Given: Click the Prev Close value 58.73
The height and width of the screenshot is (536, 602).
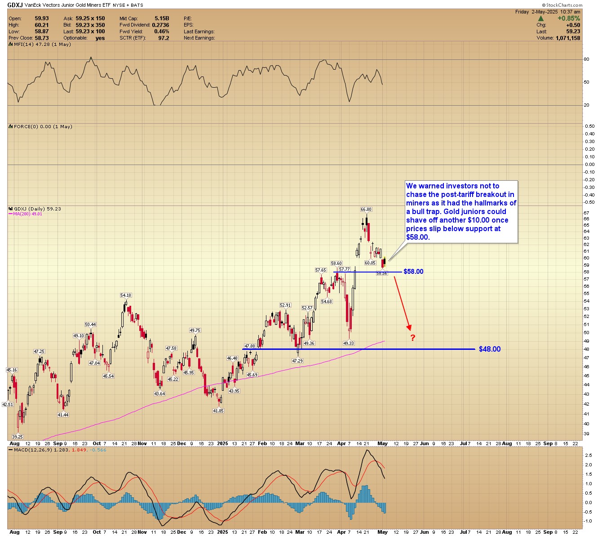Looking at the screenshot, I should [x=42, y=38].
